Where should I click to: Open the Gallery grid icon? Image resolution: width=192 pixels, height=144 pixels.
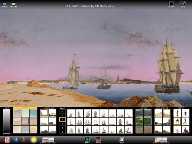coord(13,5)
